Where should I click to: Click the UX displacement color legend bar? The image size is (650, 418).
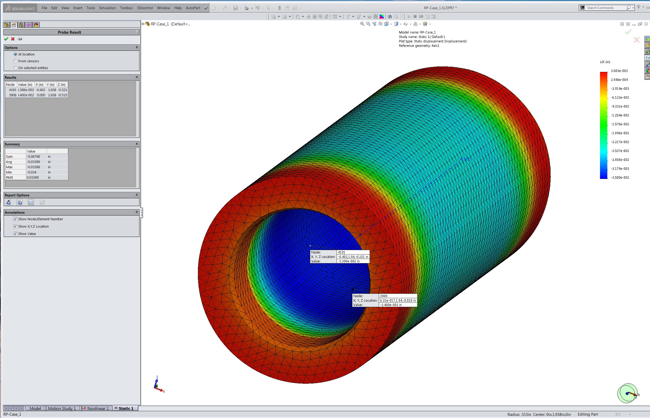[604, 125]
